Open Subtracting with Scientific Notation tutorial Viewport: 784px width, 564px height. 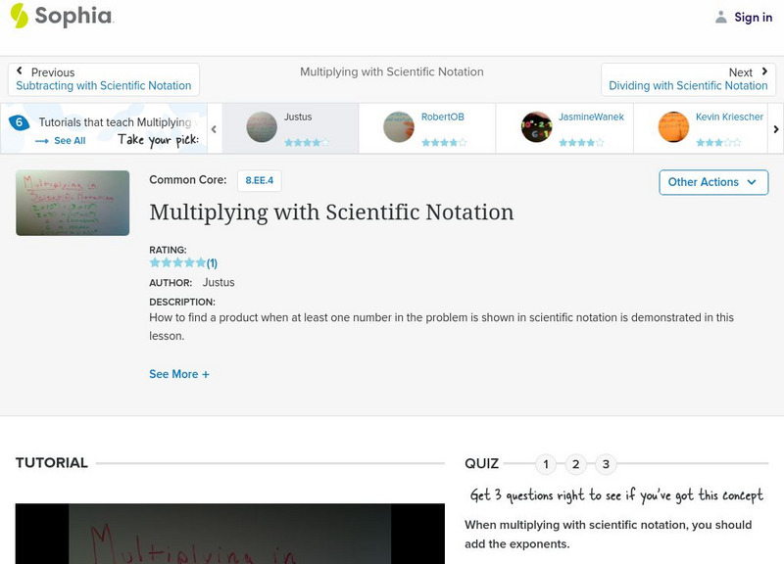(102, 85)
